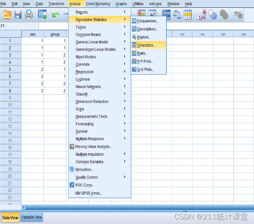The height and width of the screenshot is (224, 254).
Task: Open the Add-ons menu
Action: (x=155, y=4)
